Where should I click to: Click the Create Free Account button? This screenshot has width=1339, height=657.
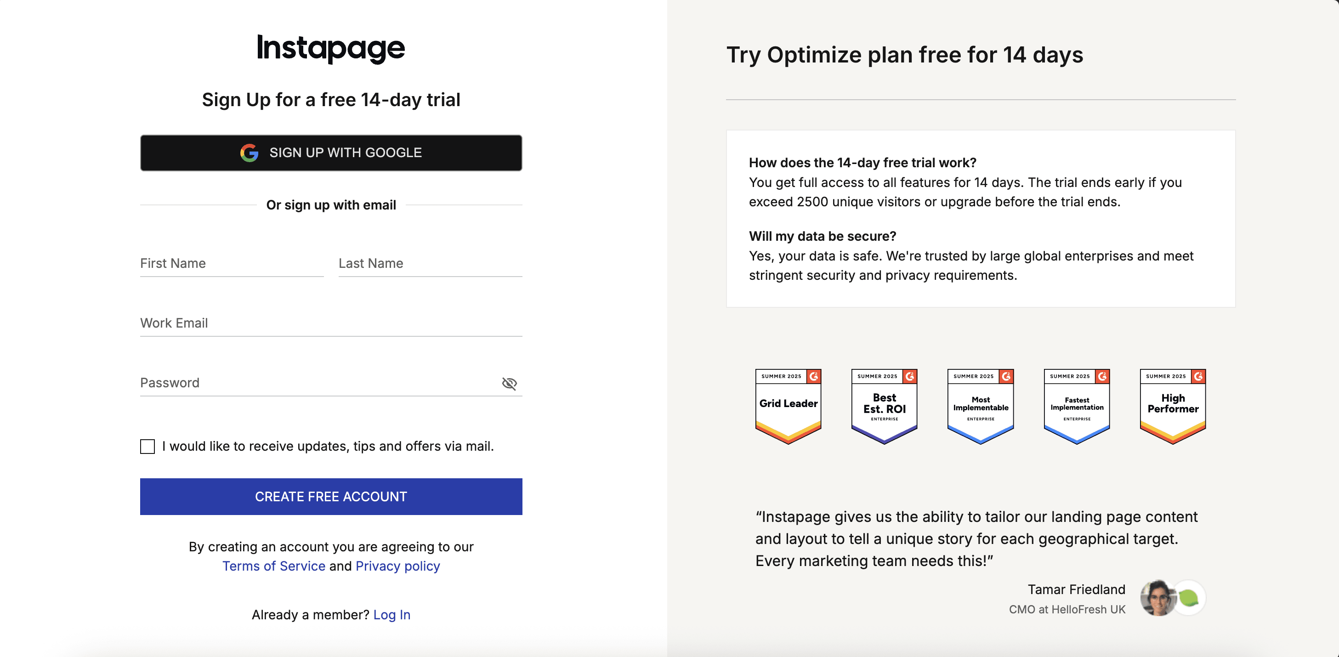tap(330, 496)
